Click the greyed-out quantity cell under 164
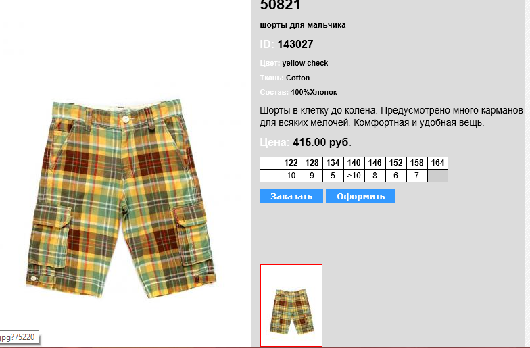Screen dimensions: 530x348 [438, 176]
